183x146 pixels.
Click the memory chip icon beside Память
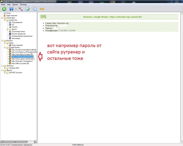point(10,27)
